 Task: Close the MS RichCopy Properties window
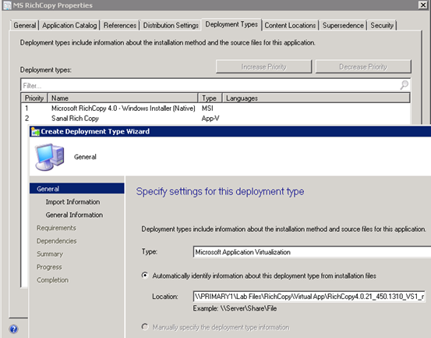pos(422,5)
